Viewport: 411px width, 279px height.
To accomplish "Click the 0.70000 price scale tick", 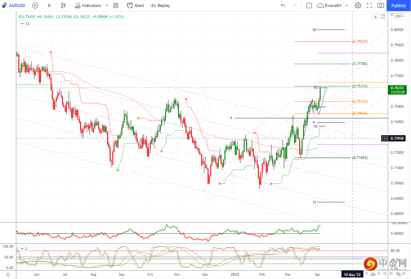I will (x=397, y=183).
